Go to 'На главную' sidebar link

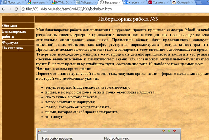12,48
